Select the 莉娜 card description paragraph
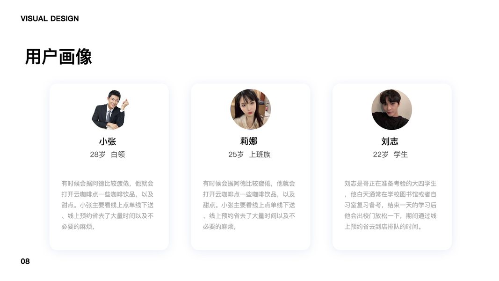The height and width of the screenshot is (281, 499). (x=249, y=205)
